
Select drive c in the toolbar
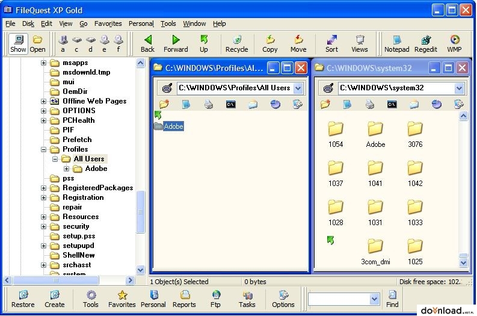click(76, 44)
